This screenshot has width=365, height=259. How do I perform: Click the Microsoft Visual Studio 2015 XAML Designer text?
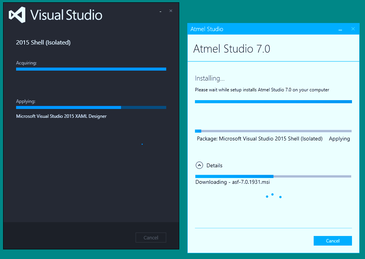(61, 116)
